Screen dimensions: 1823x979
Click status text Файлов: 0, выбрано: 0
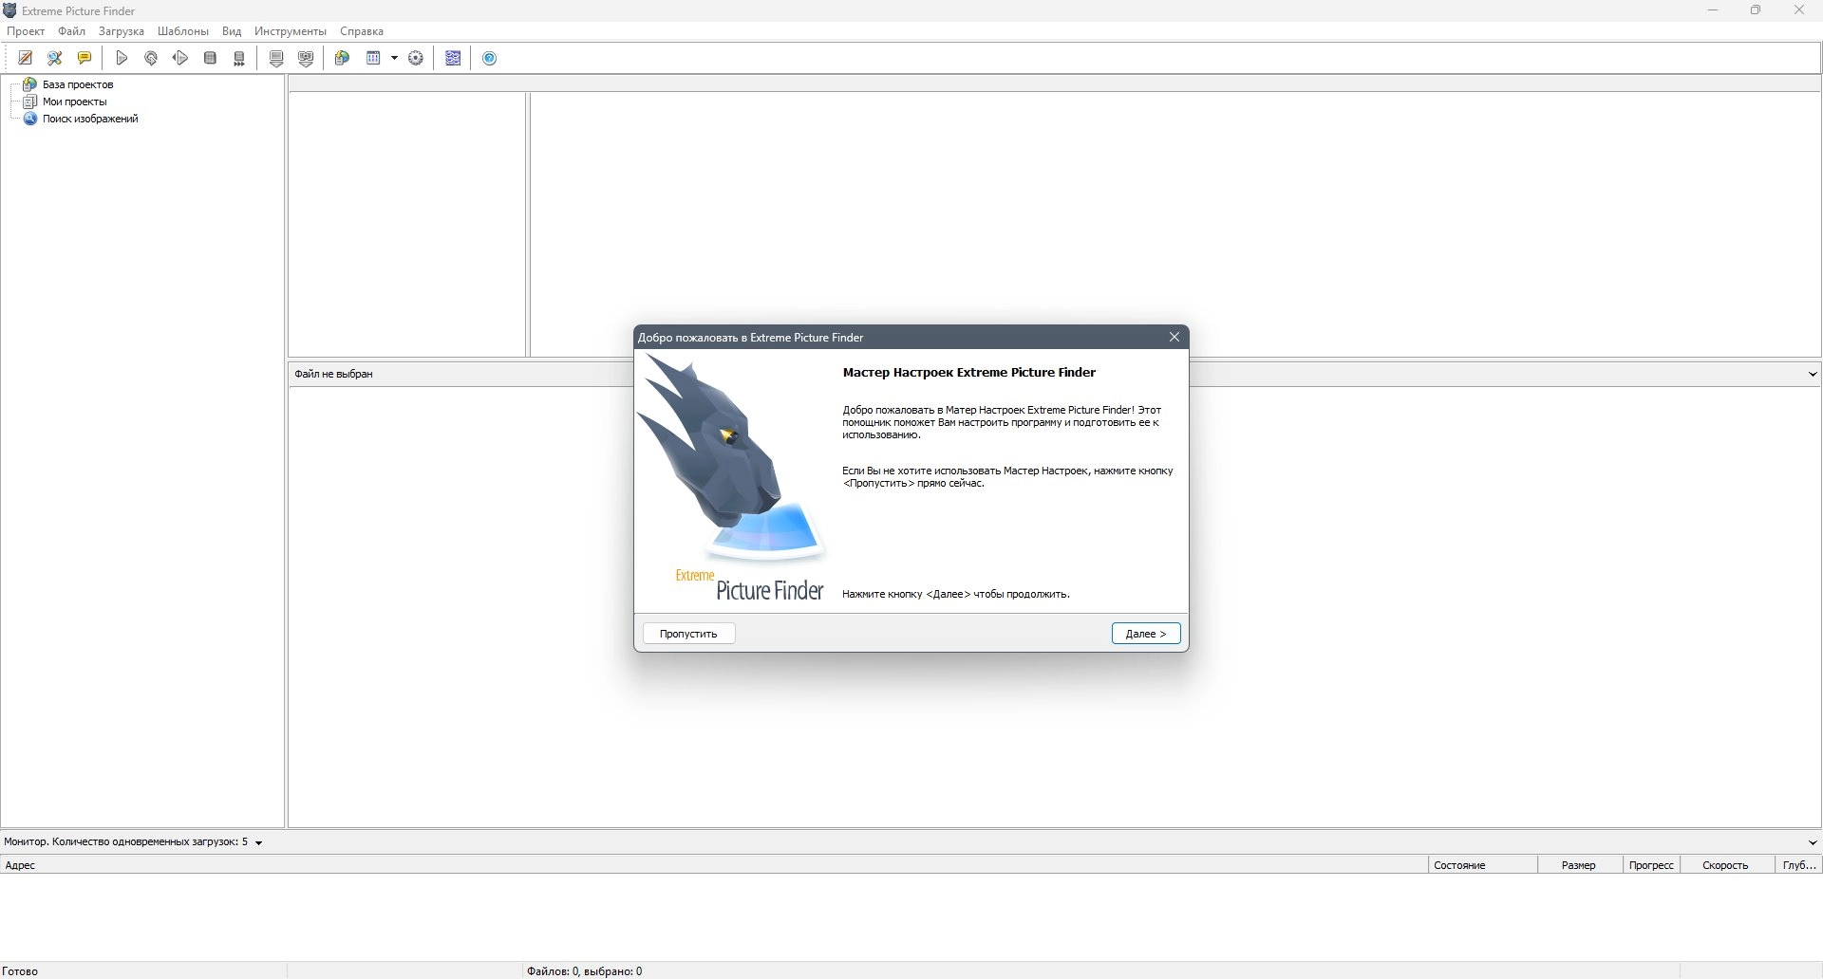tap(585, 971)
